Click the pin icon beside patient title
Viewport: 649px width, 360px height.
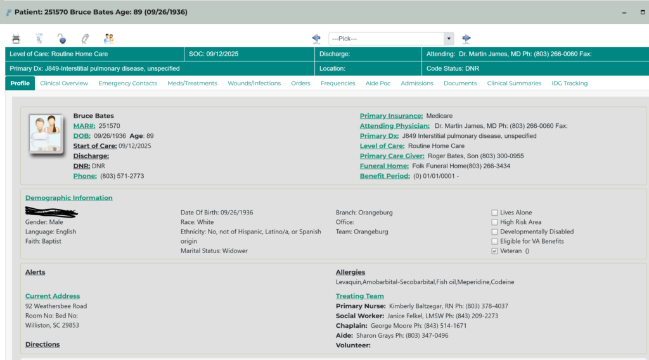click(9, 13)
